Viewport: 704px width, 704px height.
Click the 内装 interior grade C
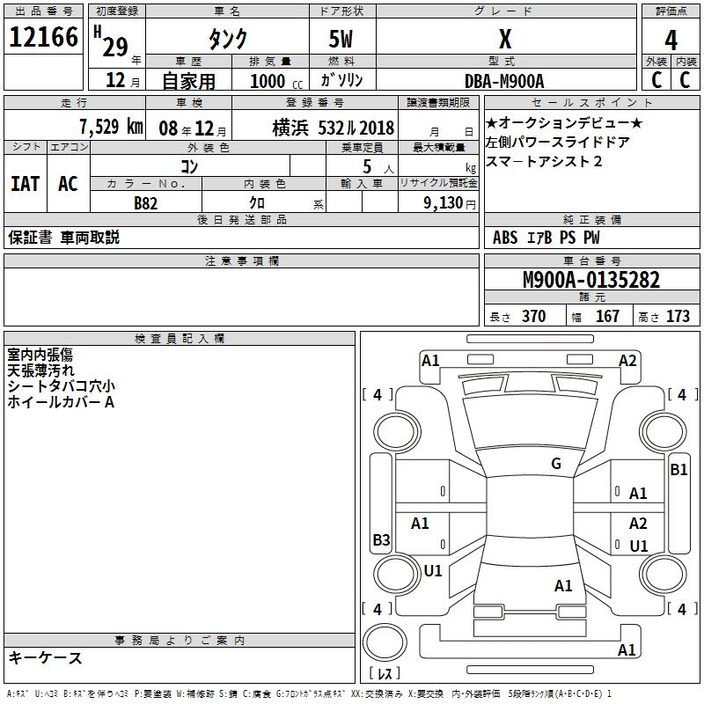685,80
